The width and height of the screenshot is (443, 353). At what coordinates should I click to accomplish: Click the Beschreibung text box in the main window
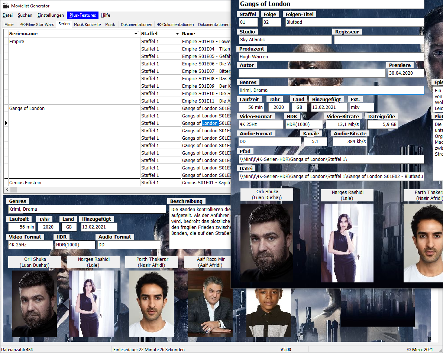(200, 227)
